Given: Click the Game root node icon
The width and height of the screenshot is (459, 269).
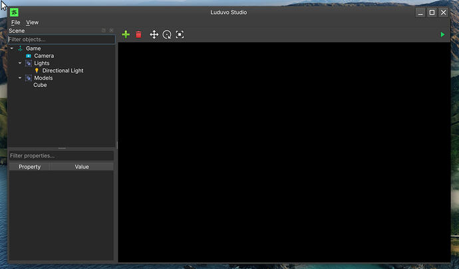Looking at the screenshot, I should (20, 48).
